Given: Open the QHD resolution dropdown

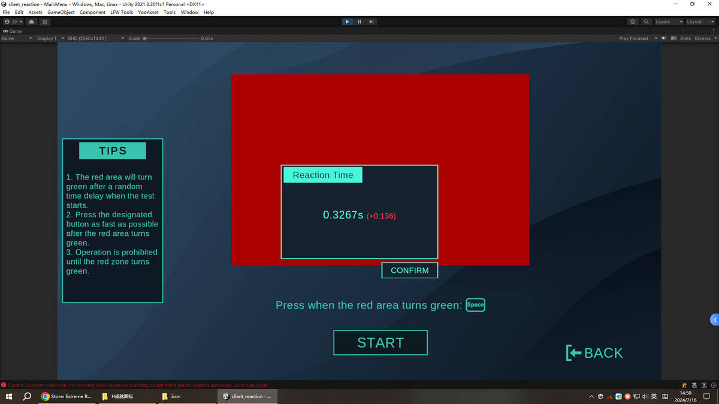Looking at the screenshot, I should 96,38.
